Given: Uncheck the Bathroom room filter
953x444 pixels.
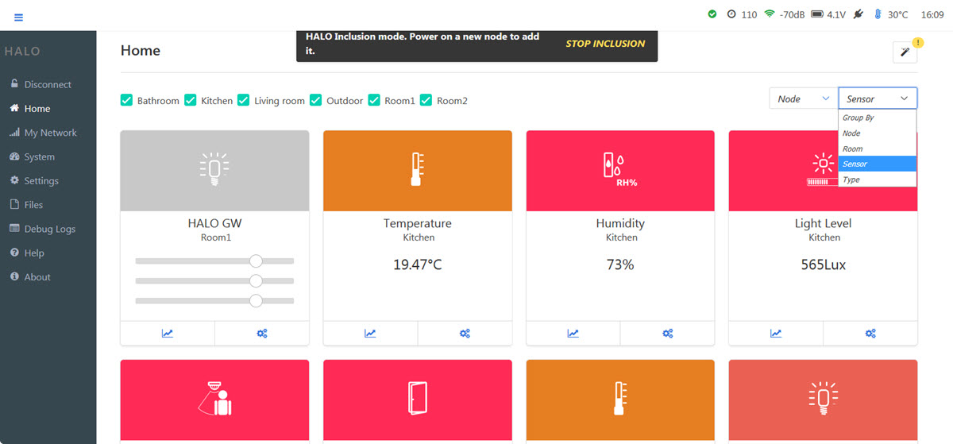Looking at the screenshot, I should tap(126, 100).
